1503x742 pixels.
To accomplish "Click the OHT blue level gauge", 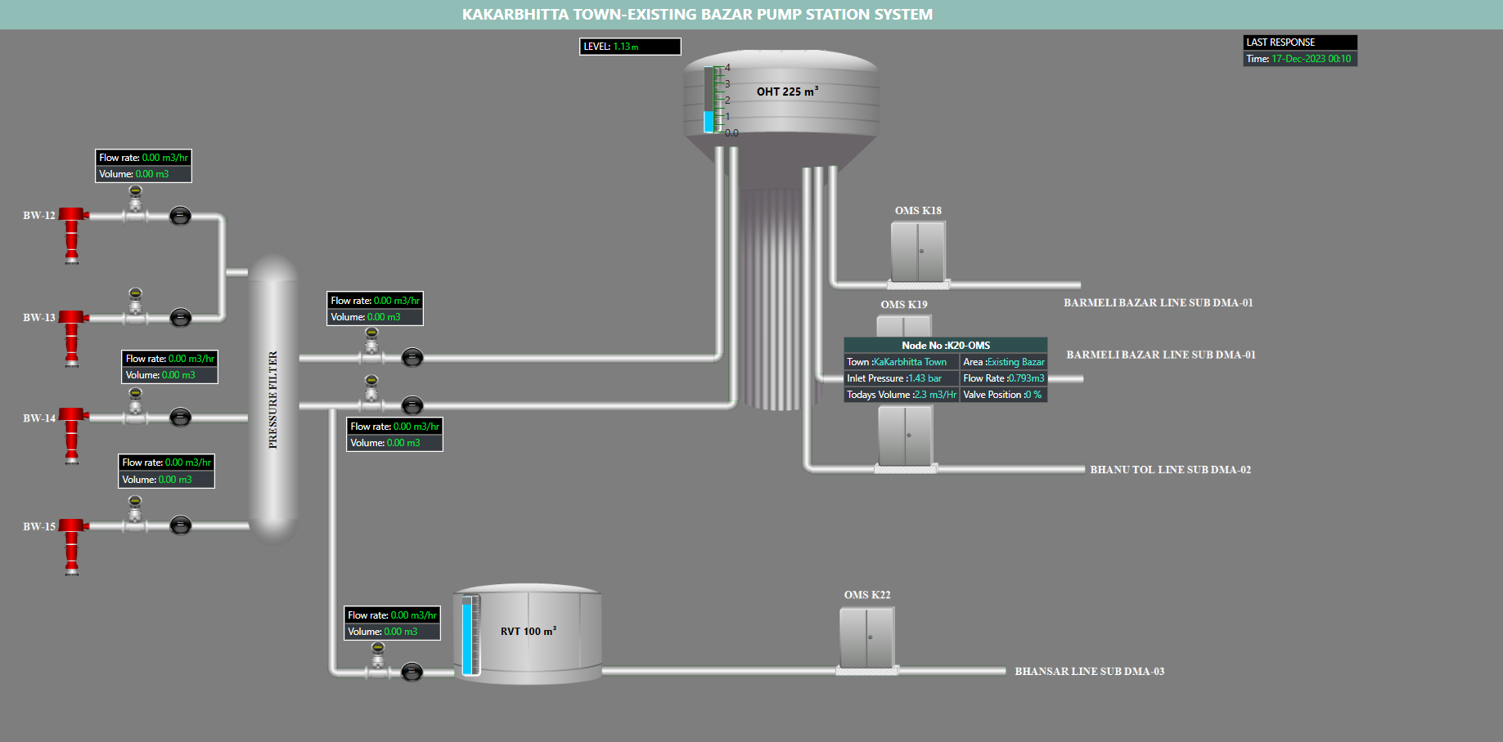I will pyautogui.click(x=709, y=101).
